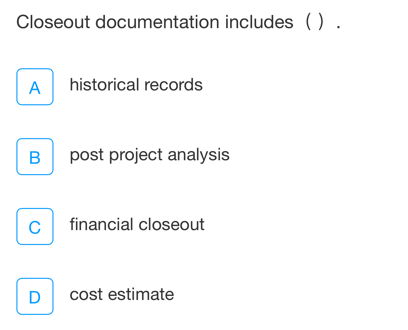Select option D for cost estimate
The image size is (408, 330).
click(35, 296)
